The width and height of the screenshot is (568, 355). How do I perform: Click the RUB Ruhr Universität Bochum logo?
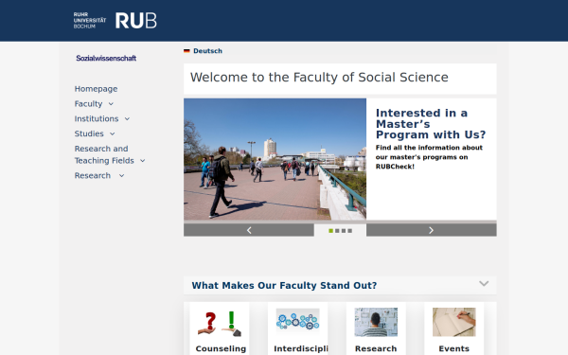115,20
